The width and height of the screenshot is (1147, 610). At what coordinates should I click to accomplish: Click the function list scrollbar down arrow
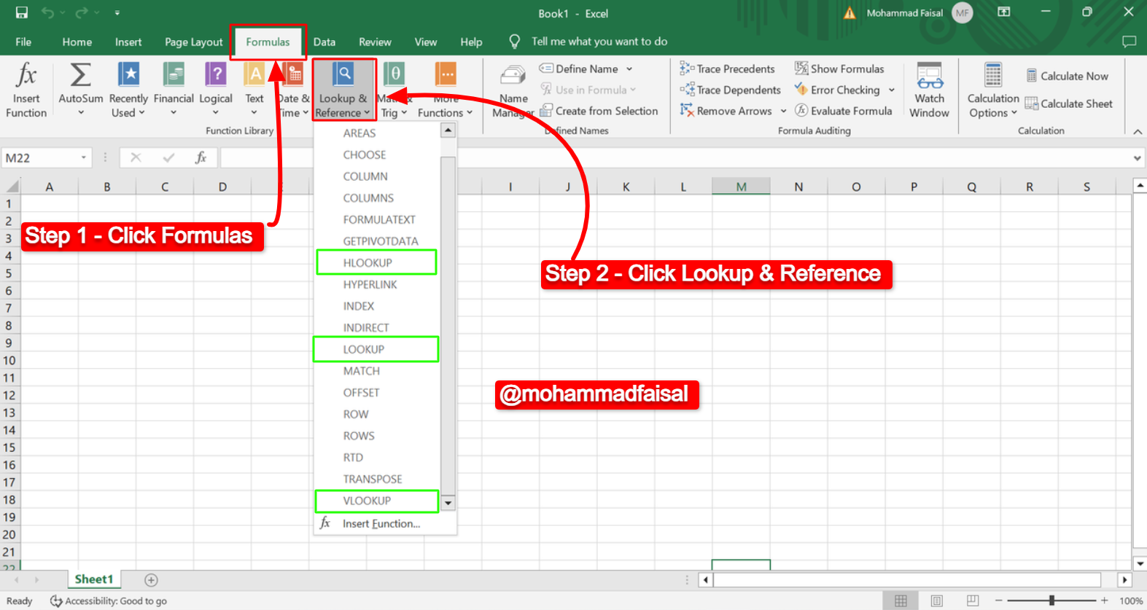[x=448, y=503]
